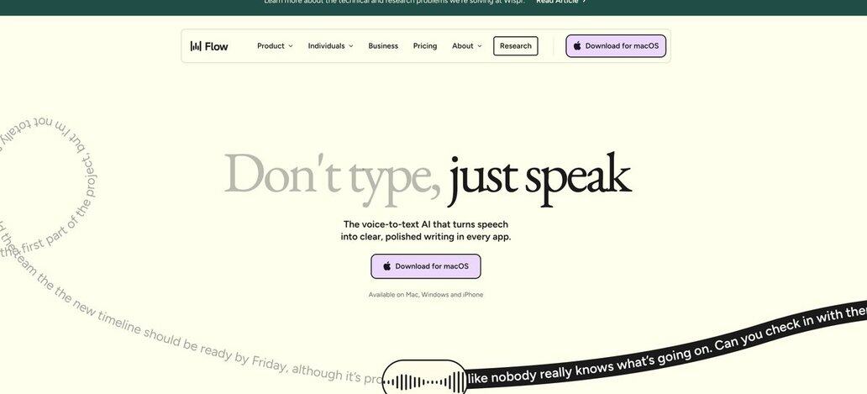
Task: Click the hero Download for macOS button
Action: (x=426, y=266)
